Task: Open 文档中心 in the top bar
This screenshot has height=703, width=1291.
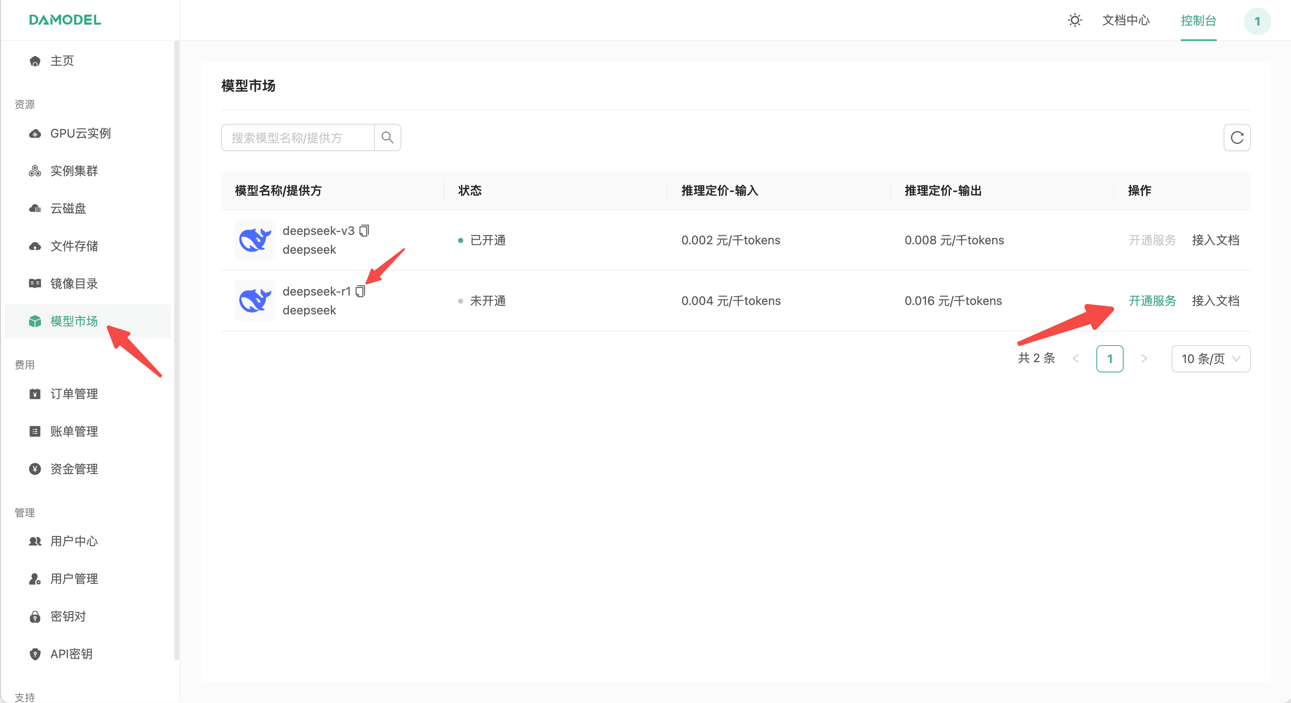Action: click(1126, 21)
